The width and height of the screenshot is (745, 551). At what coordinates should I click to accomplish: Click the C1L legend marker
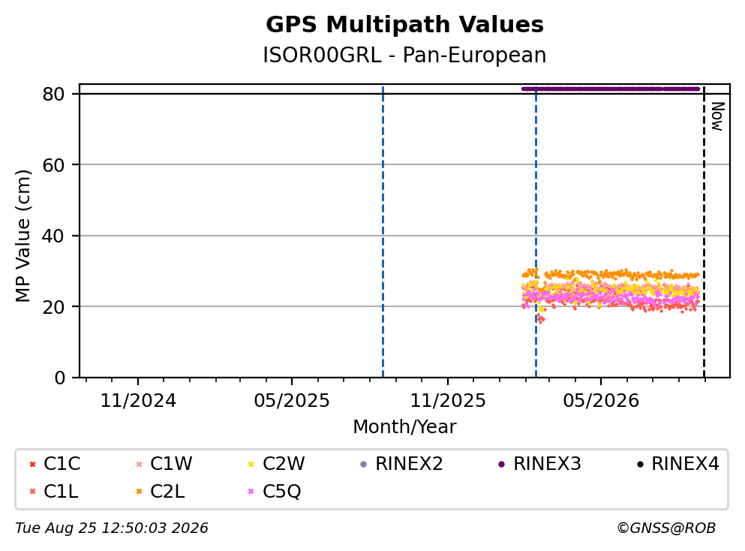click(x=33, y=492)
